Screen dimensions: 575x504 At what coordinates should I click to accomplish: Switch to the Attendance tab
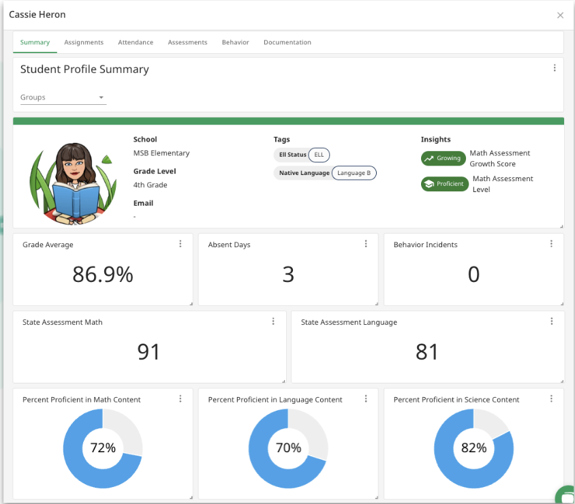click(136, 42)
